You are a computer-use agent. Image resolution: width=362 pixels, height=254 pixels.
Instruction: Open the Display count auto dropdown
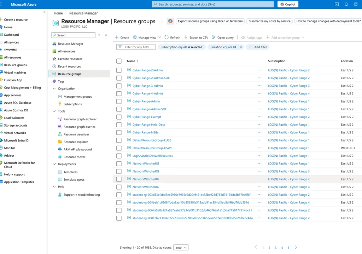click(x=181, y=248)
